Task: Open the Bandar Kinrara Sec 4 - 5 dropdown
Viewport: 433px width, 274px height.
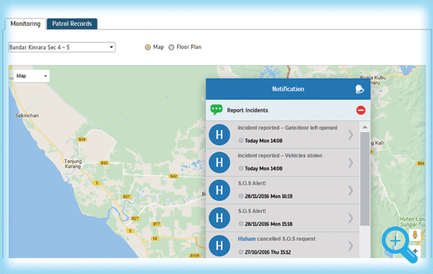Action: pos(62,47)
